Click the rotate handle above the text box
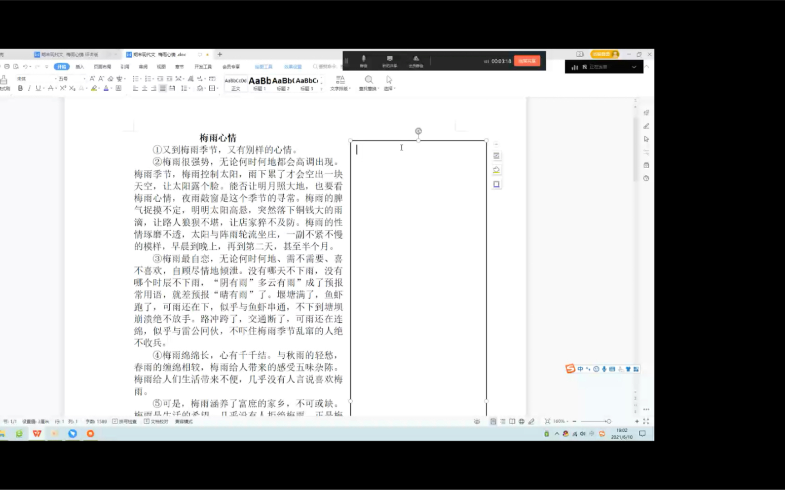 pyautogui.click(x=418, y=131)
